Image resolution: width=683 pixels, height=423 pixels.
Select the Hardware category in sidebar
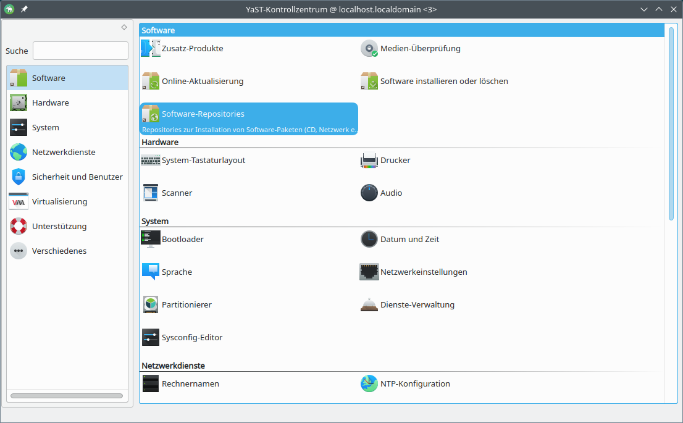point(67,103)
